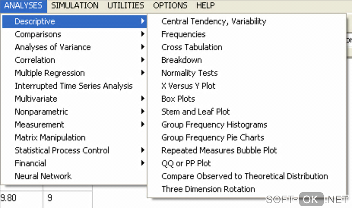The image size is (352, 208).
Task: Open Box Plots analysis
Action: (x=178, y=99)
